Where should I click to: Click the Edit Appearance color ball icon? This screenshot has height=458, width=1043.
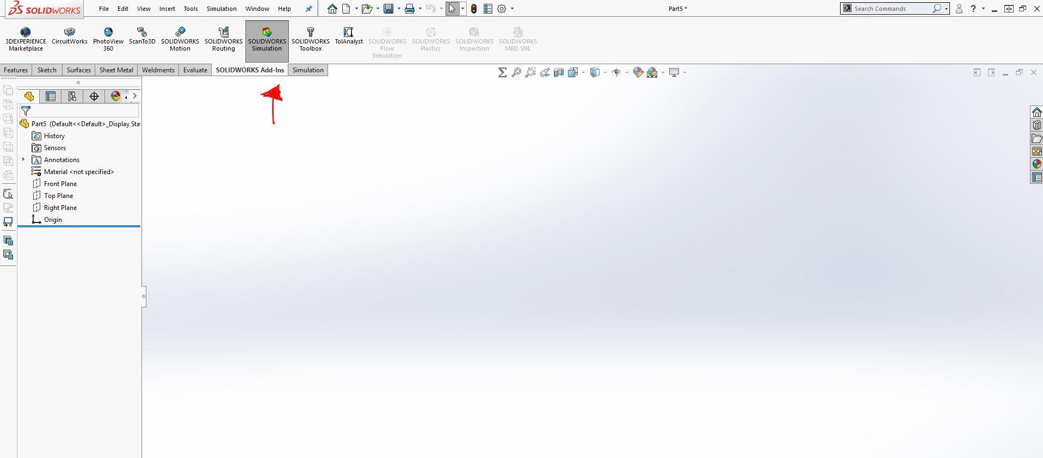click(638, 72)
